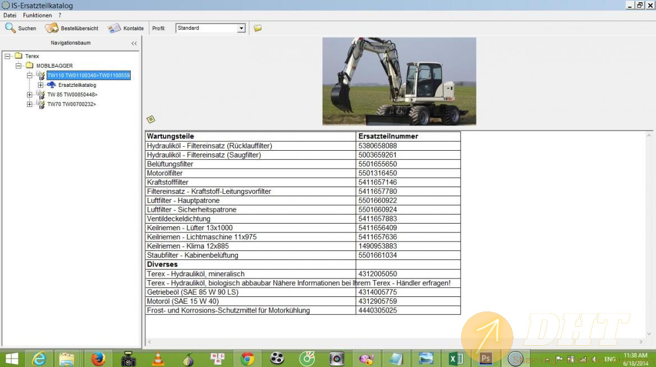The height and width of the screenshot is (367, 656).
Task: Click the horizontal scrollbar right arrow
Action: 640,342
